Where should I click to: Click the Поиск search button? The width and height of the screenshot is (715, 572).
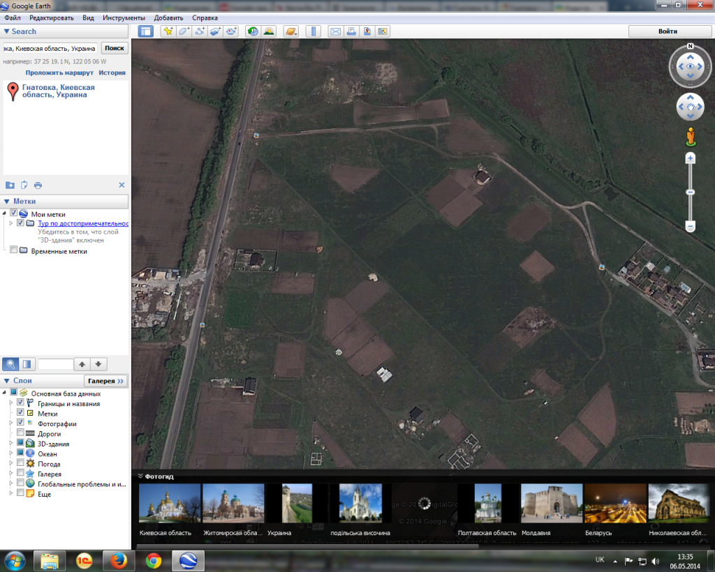tap(115, 48)
